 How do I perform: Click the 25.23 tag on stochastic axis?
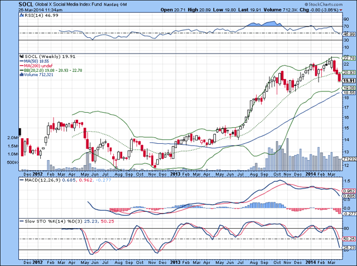tap(349, 248)
